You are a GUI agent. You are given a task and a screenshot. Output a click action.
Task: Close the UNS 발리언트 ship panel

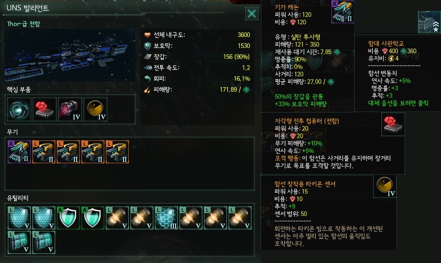pos(252,14)
